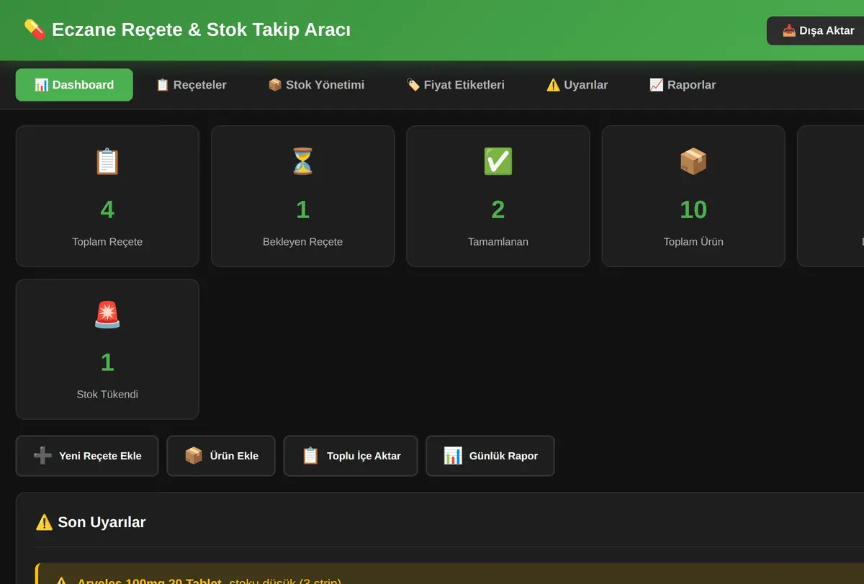
Task: Click the clipboard icon on Toplu İçe Aktar
Action: tap(310, 456)
